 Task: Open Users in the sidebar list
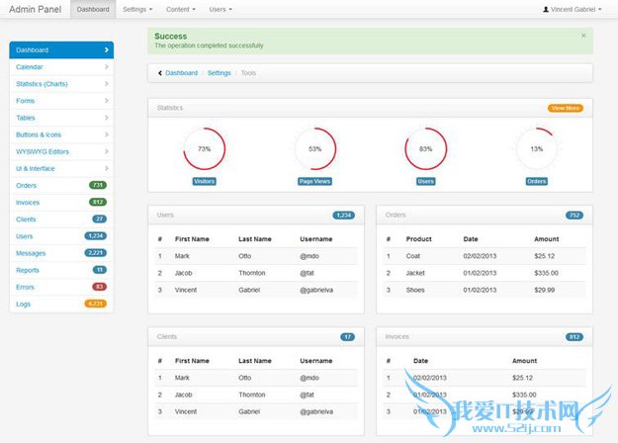[x=61, y=236]
